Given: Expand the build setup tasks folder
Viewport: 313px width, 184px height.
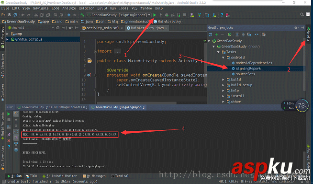Looking at the screenshot, I should pyautogui.click(x=224, y=85).
